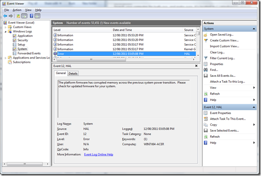Screen dimensions: 261x176
Task: Click the Filter Current Log funnel icon
Action: point(206,58)
